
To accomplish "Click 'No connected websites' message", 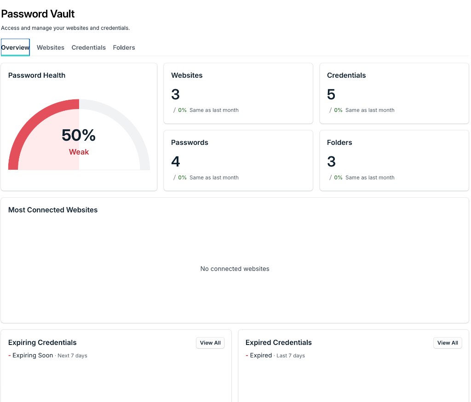I will (235, 269).
